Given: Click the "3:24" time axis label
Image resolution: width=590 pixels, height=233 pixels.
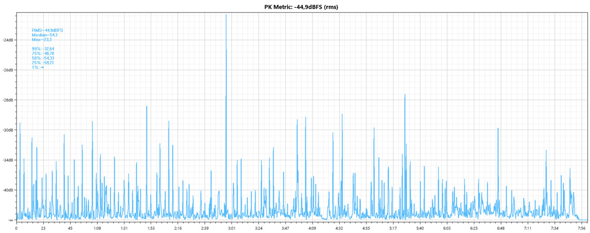Looking at the screenshot, I should (x=259, y=228).
